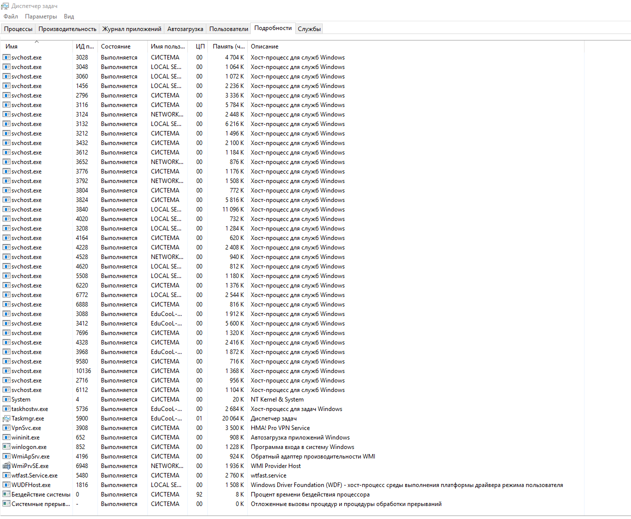The height and width of the screenshot is (519, 631).
Task: Click the 4 704 K memory value
Action: (234, 57)
